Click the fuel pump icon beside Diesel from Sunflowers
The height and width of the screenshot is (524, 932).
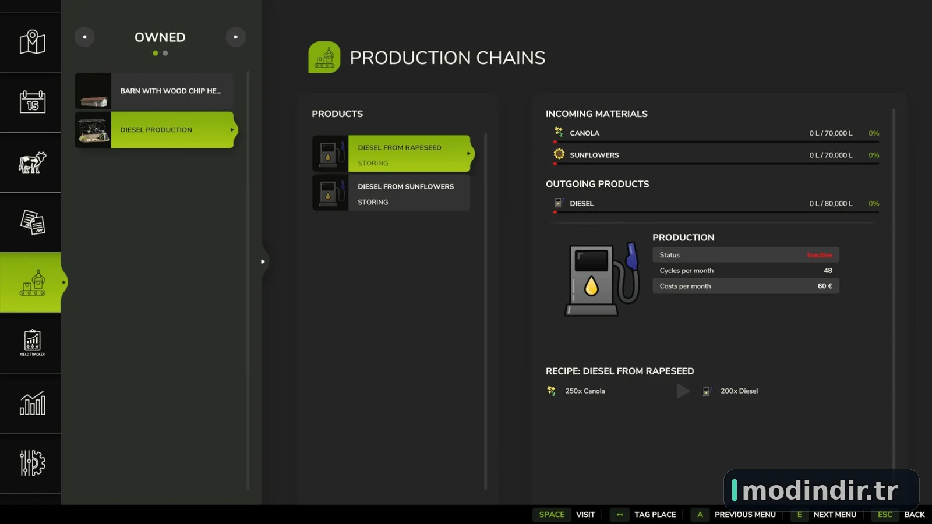click(330, 193)
